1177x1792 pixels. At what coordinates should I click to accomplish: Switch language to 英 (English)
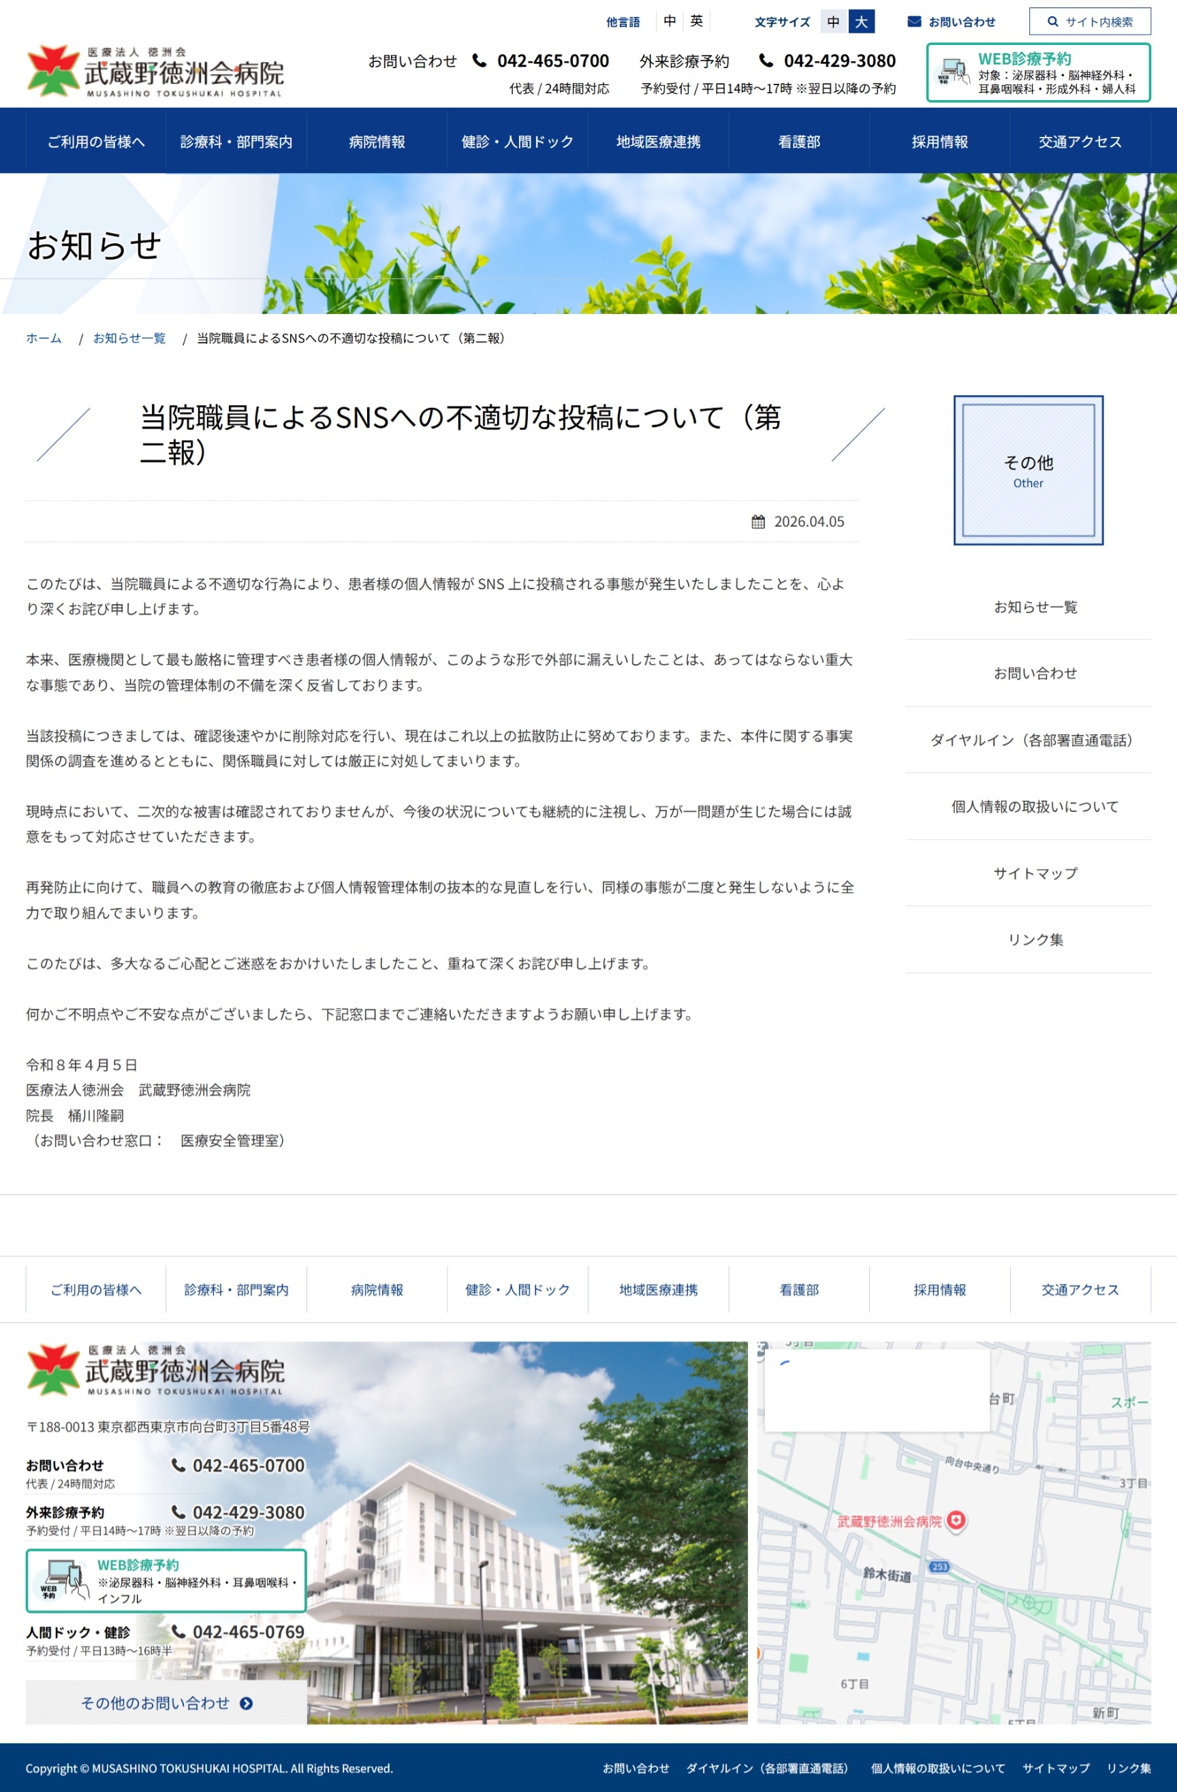pos(697,21)
